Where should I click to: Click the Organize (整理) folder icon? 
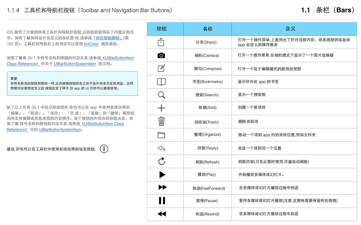[x=161, y=135]
